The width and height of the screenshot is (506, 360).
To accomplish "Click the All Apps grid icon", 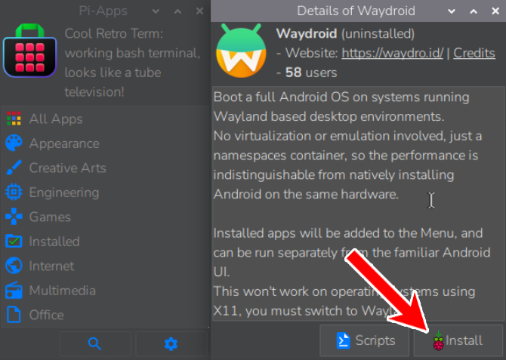I will point(14,119).
